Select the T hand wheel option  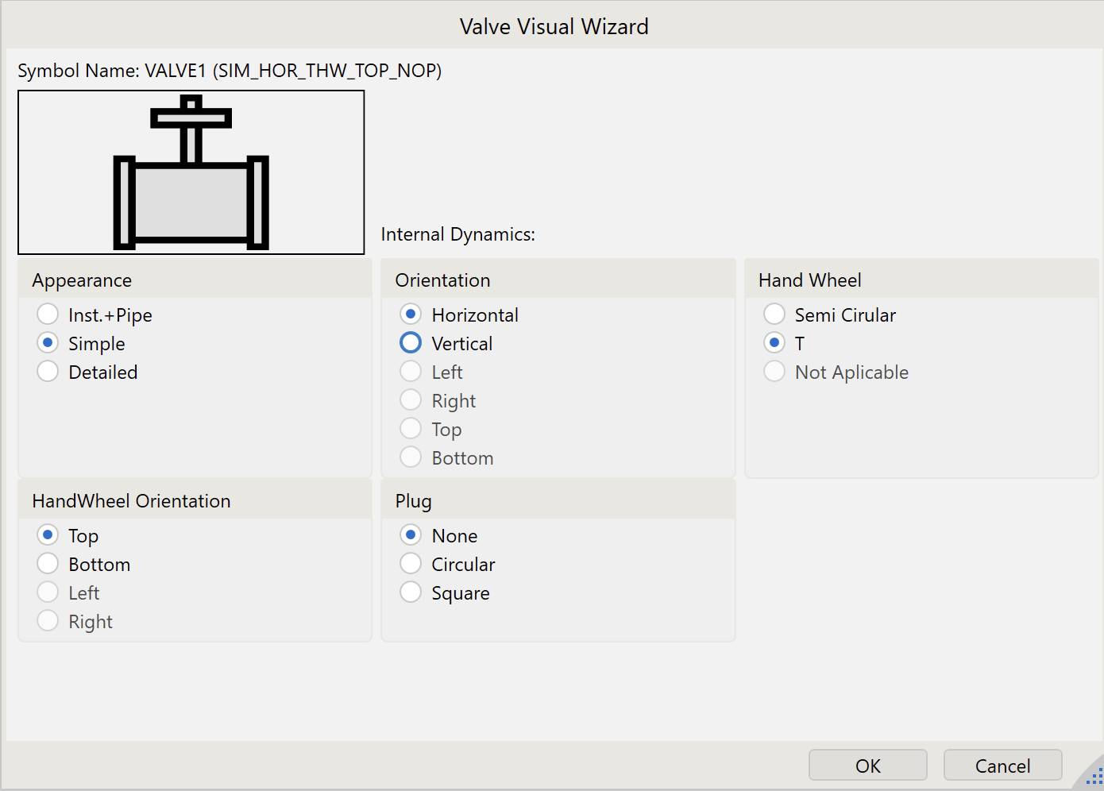(774, 343)
